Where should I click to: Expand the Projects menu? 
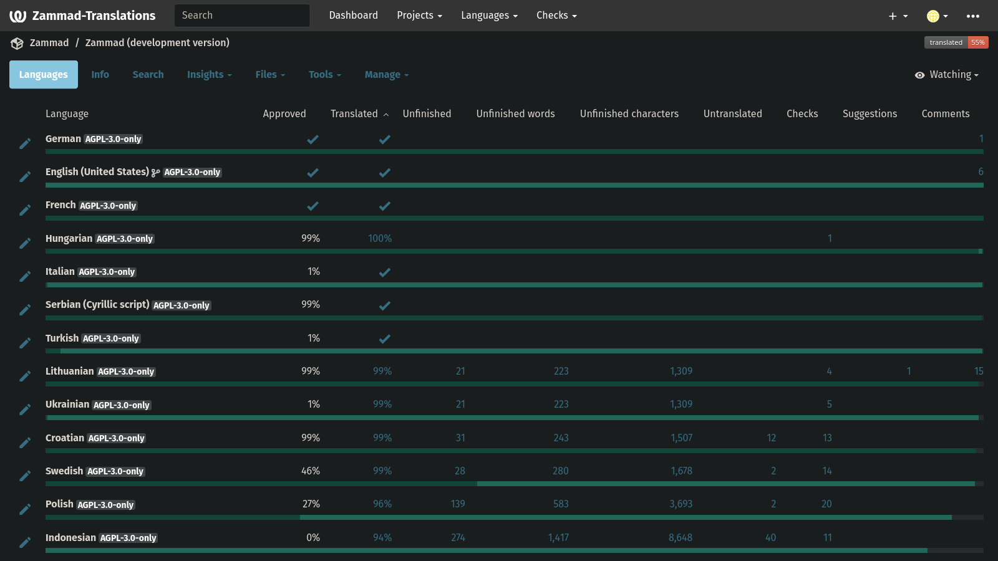pyautogui.click(x=419, y=16)
